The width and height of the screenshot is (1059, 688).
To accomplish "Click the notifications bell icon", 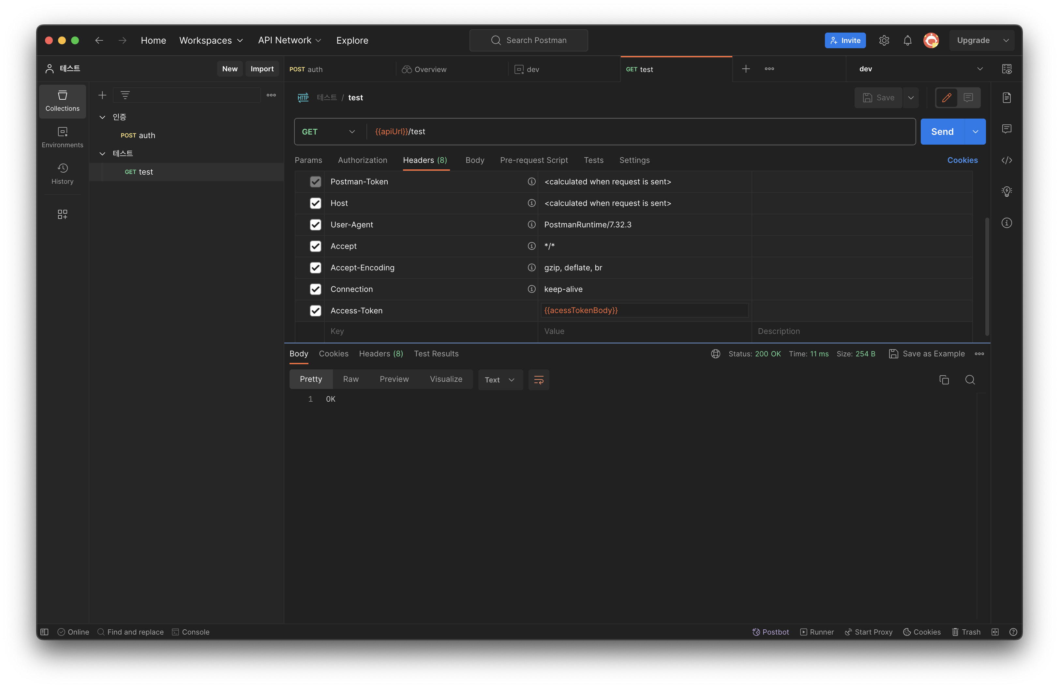I will click(907, 40).
